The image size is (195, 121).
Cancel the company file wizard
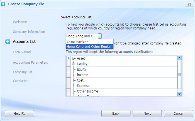(179, 113)
